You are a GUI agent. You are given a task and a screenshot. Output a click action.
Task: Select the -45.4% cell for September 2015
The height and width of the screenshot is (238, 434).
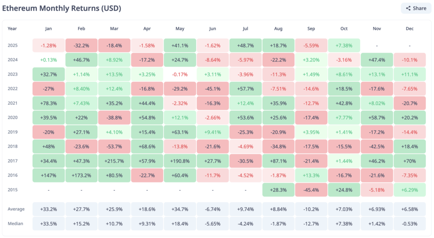(x=311, y=190)
